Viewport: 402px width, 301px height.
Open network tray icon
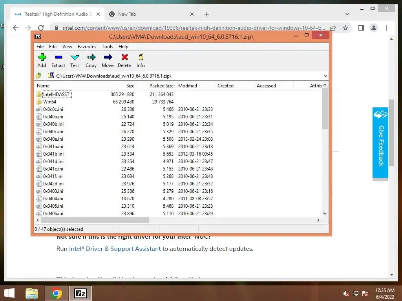tap(356, 294)
